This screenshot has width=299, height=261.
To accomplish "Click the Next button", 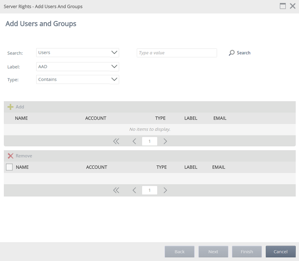I will click(x=213, y=252).
